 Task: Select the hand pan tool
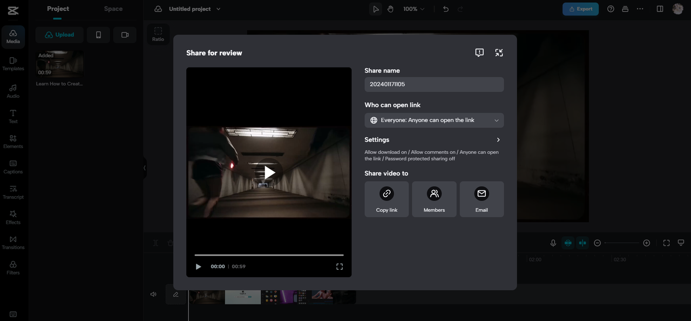390,9
